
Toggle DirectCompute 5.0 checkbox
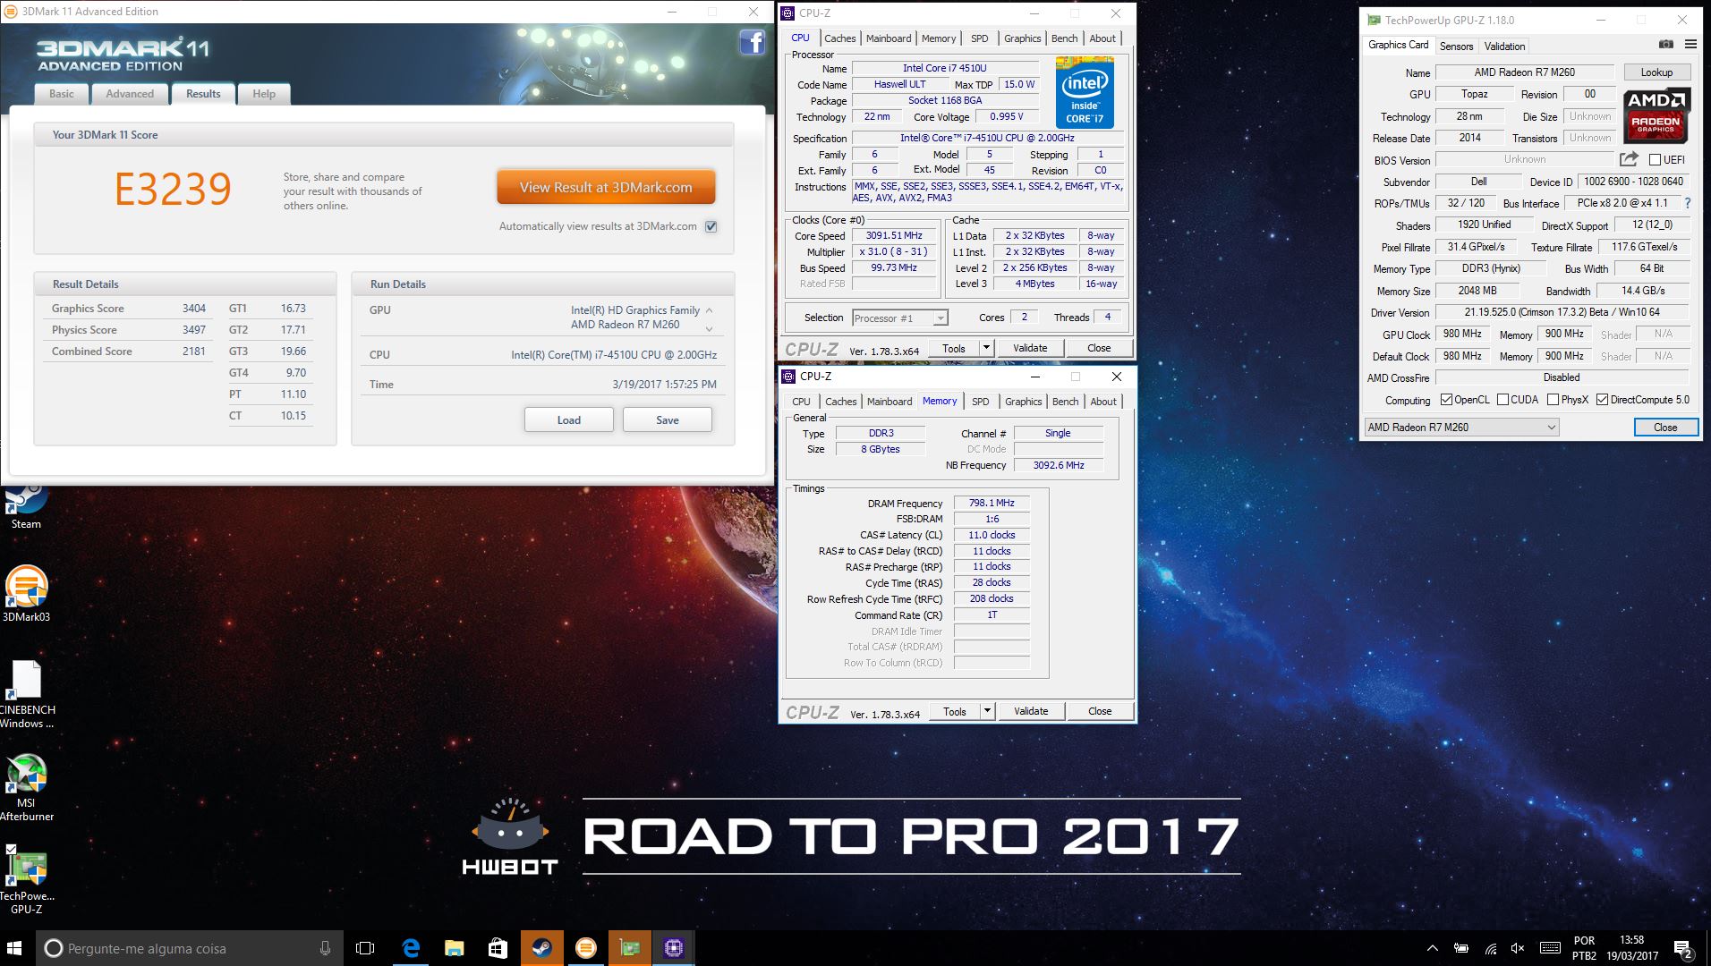click(x=1603, y=400)
